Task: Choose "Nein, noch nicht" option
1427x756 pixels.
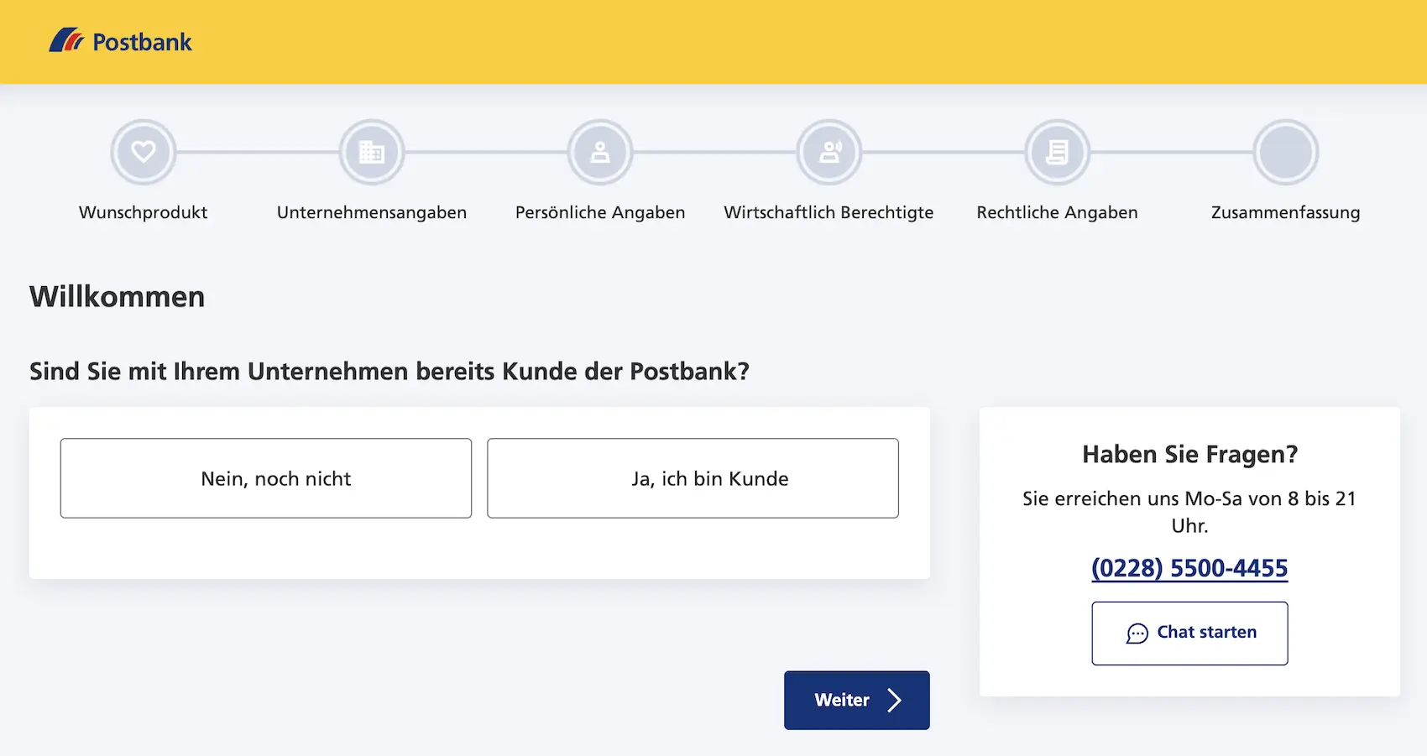Action: click(266, 478)
